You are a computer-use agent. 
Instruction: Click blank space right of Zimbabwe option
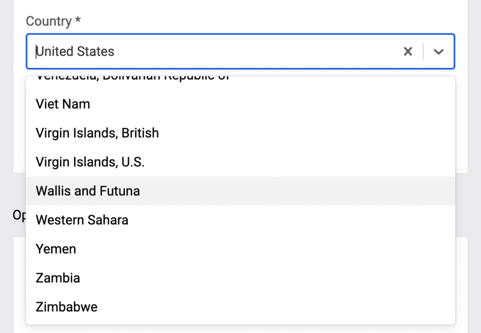click(282, 307)
